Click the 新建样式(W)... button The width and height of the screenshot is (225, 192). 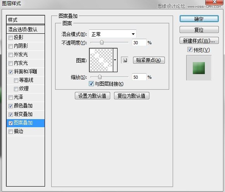pyautogui.click(x=199, y=41)
